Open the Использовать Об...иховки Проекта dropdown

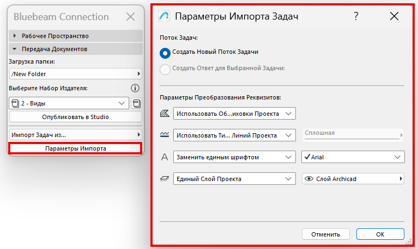pos(234,114)
